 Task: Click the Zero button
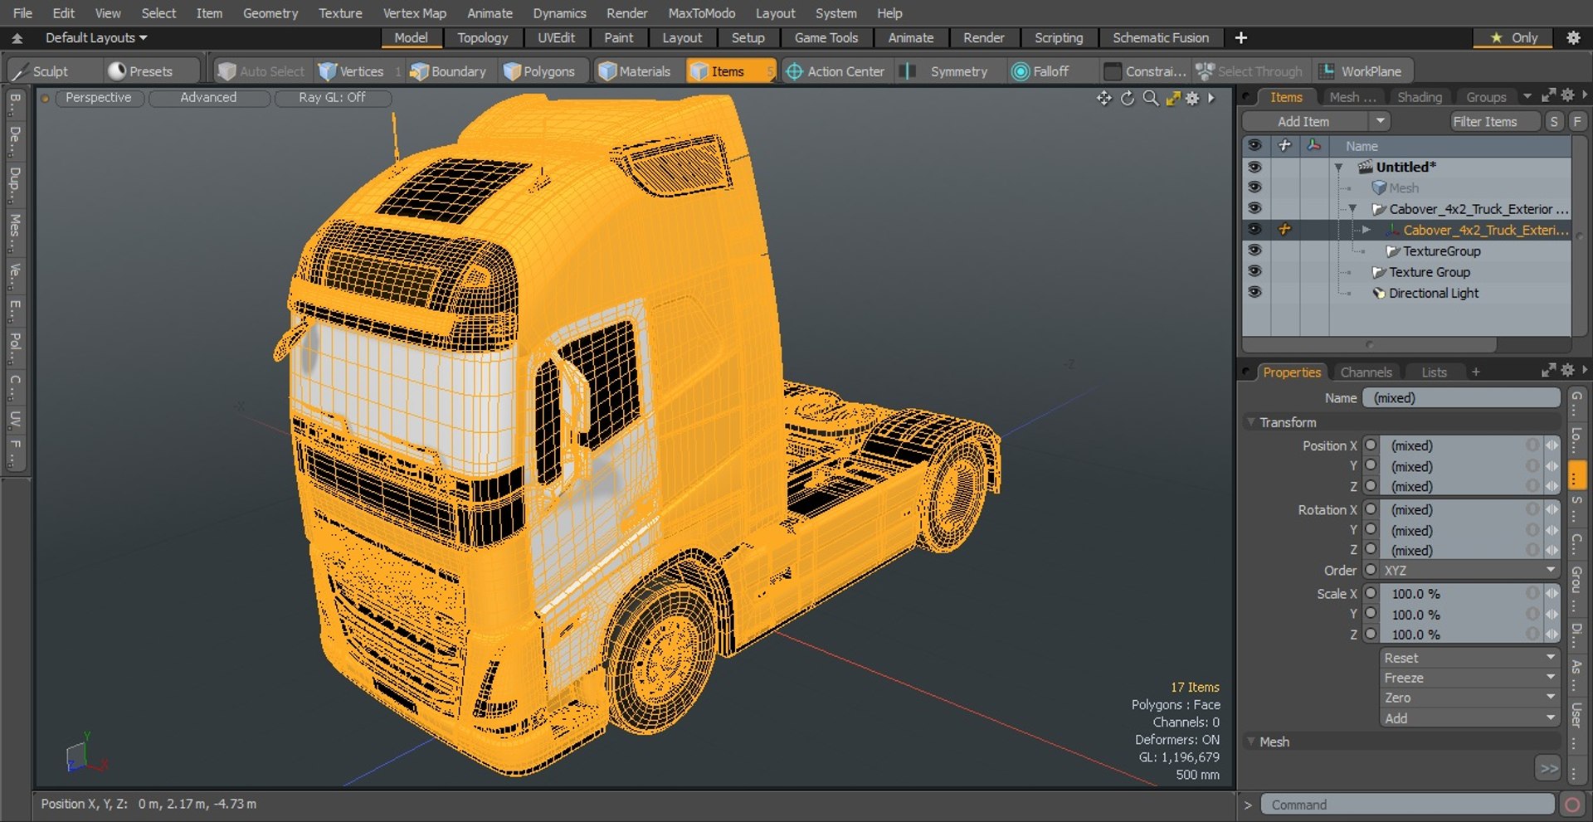click(x=1469, y=698)
